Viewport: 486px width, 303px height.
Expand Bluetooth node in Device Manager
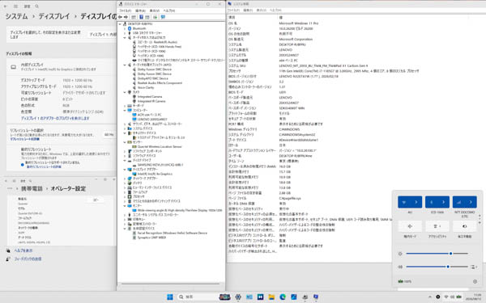pyautogui.click(x=125, y=28)
